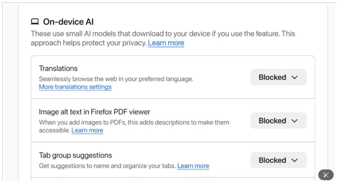Click the chevron arrow in Translations dropdown
The width and height of the screenshot is (337, 181).
tap(295, 77)
